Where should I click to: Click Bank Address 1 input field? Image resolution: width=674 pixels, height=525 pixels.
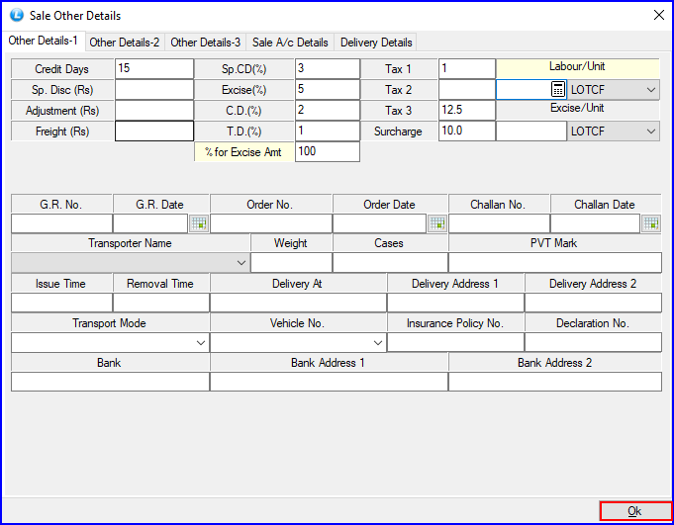(x=330, y=382)
